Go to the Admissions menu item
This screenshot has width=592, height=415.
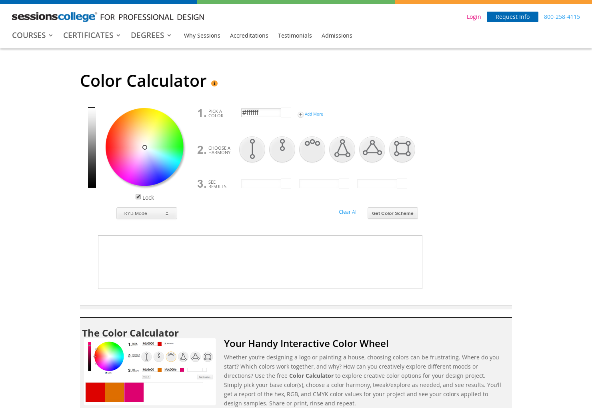(x=337, y=36)
